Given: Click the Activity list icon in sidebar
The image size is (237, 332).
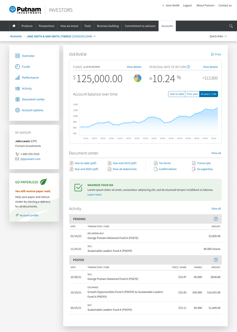Looking at the screenshot, I should pyautogui.click(x=17, y=88).
